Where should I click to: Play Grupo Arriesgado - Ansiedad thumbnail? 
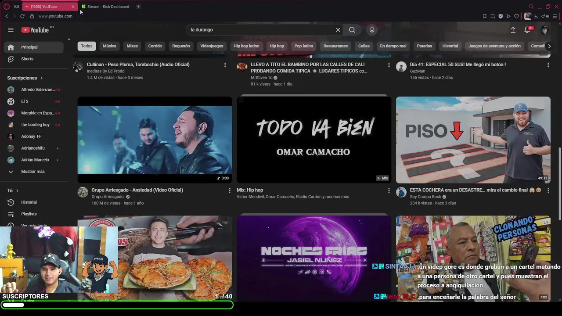click(155, 140)
